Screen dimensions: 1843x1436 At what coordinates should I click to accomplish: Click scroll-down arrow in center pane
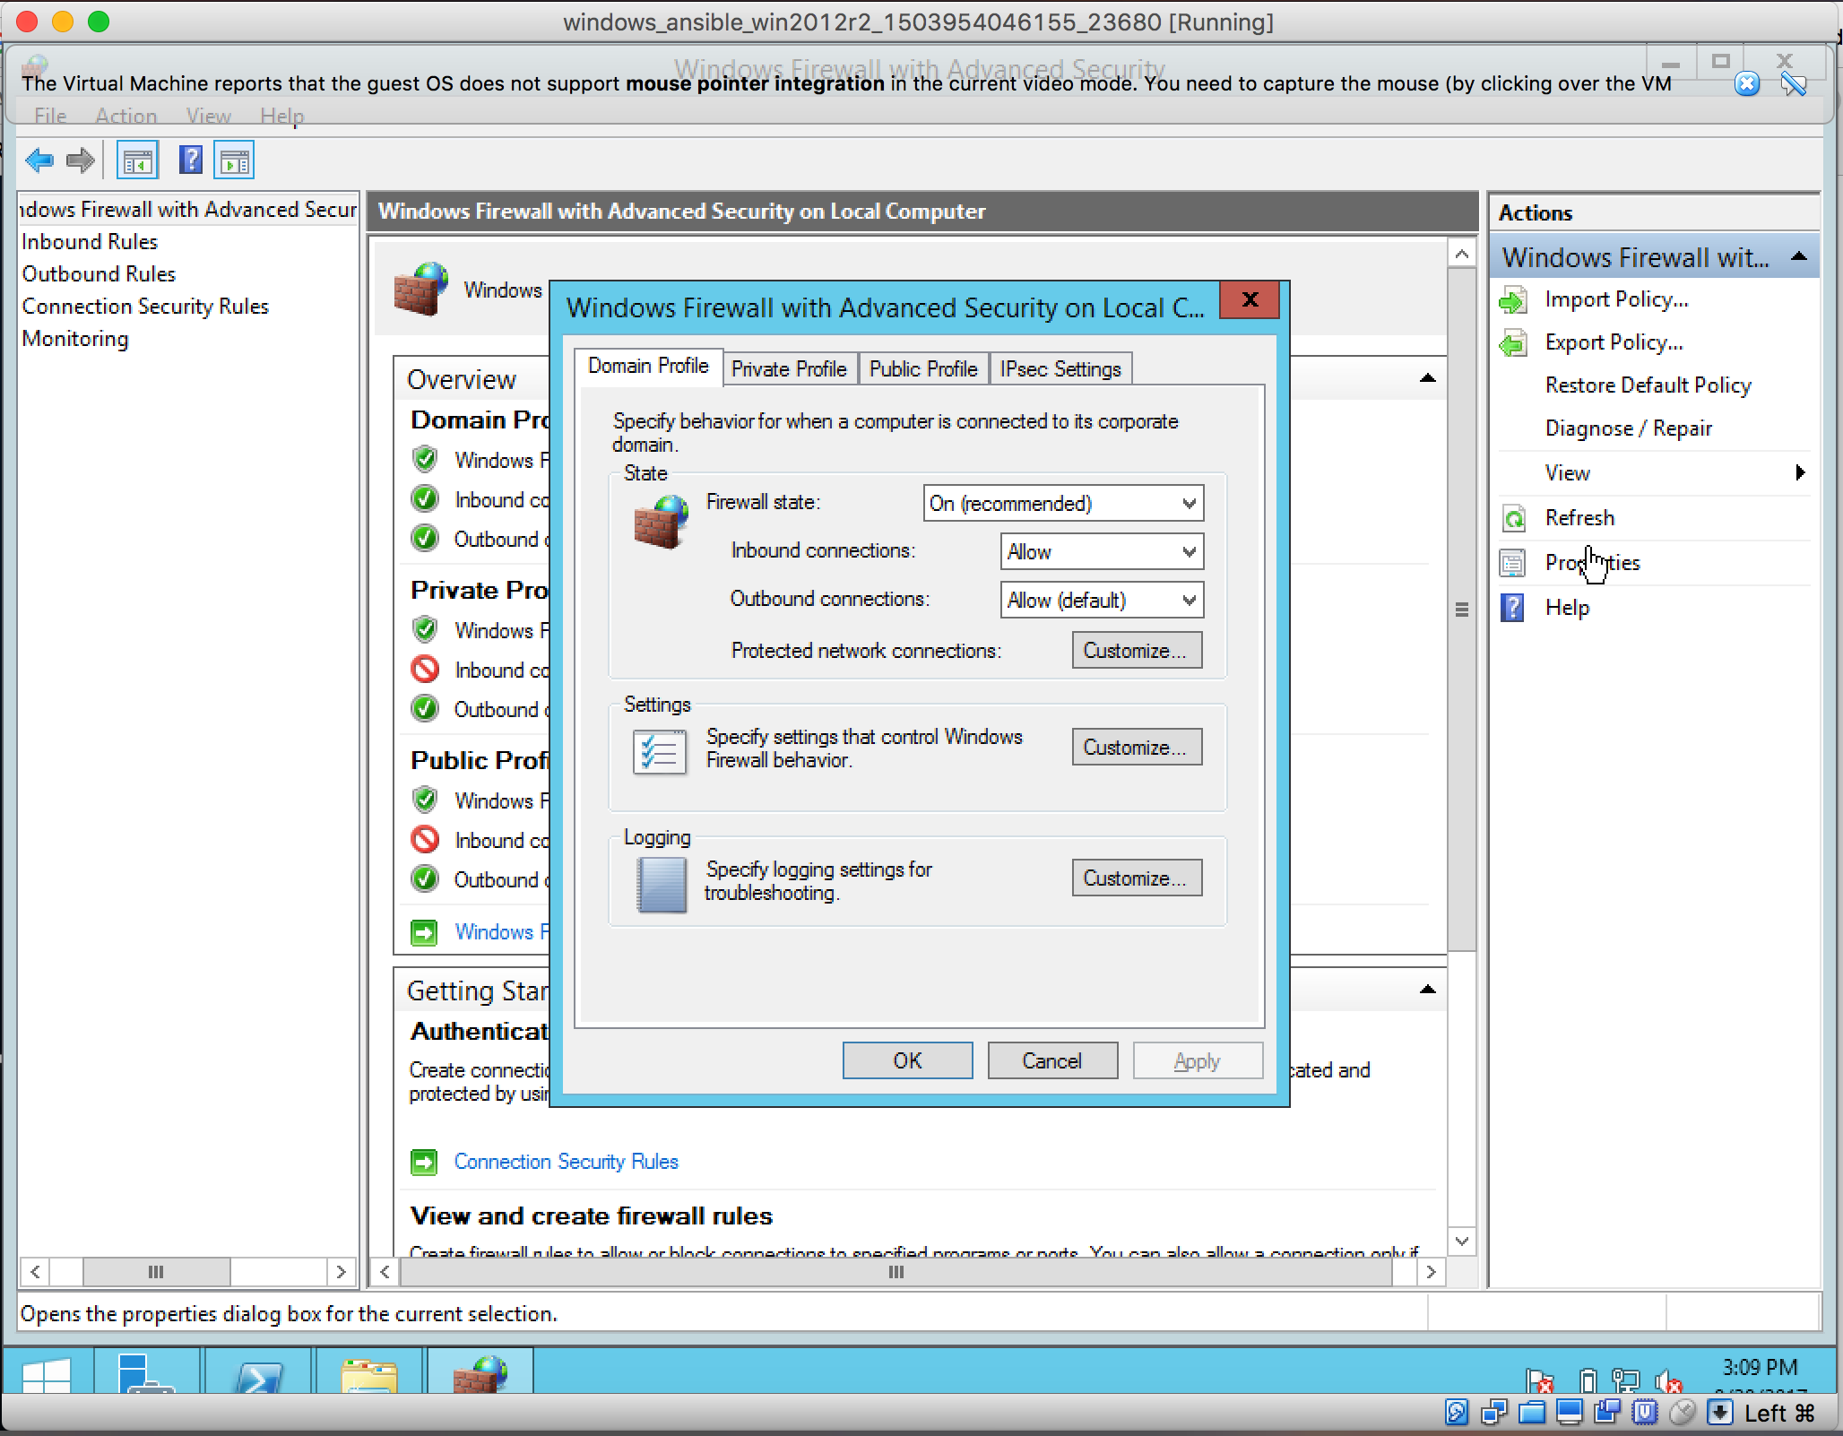[1462, 1241]
